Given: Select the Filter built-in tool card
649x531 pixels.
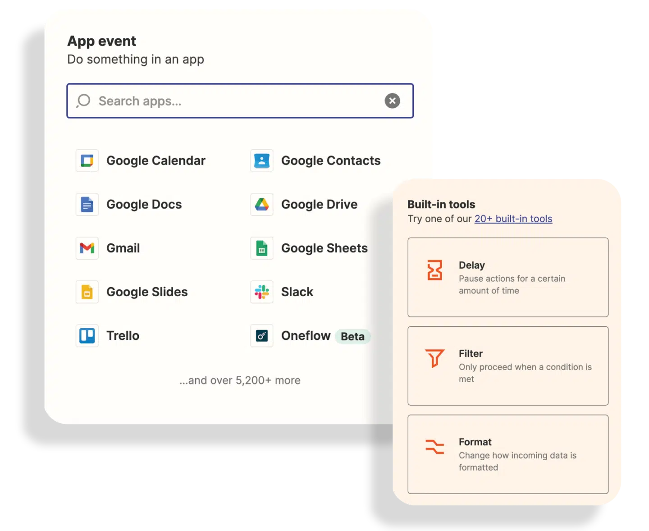Looking at the screenshot, I should (508, 366).
